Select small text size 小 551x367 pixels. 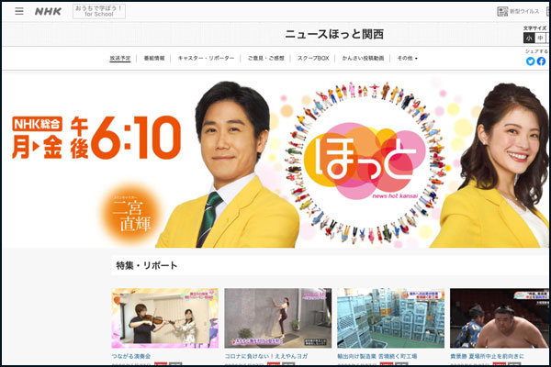tap(529, 39)
